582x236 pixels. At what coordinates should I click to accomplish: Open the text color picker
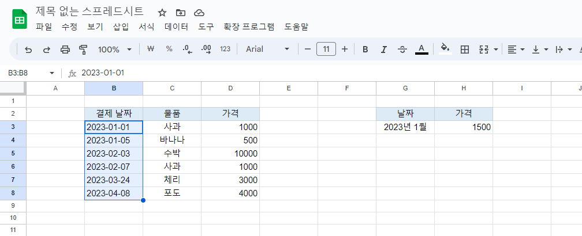point(421,49)
